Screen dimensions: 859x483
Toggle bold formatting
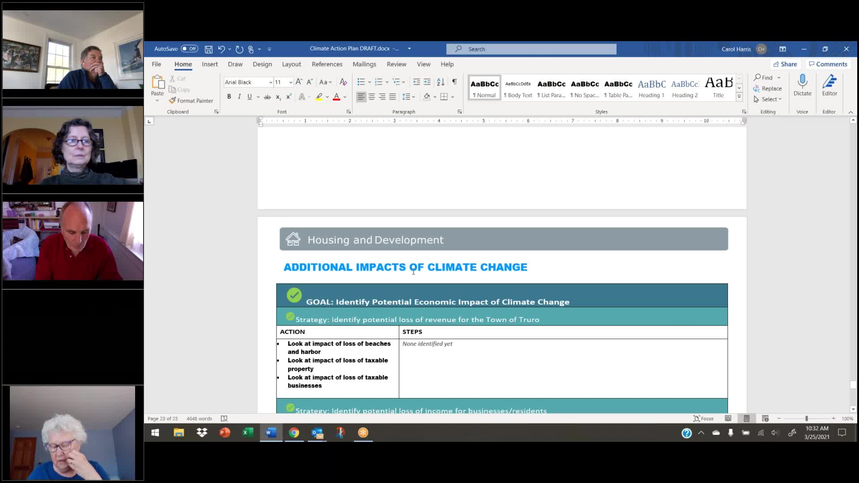(229, 97)
